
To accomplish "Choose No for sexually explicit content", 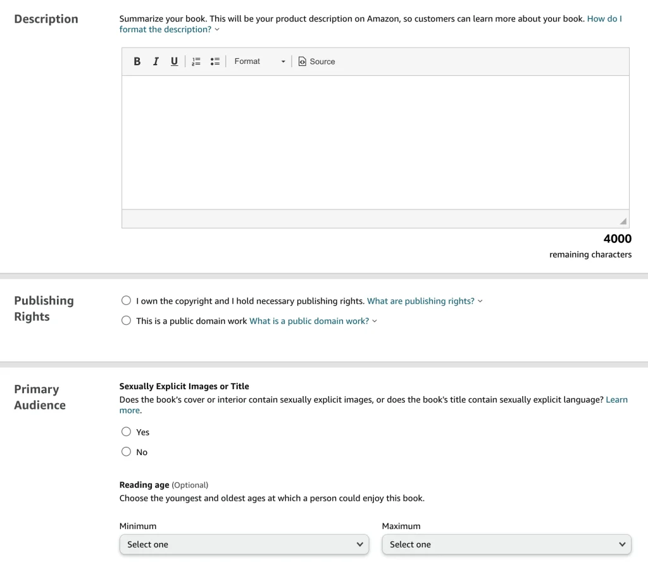I will [x=126, y=452].
